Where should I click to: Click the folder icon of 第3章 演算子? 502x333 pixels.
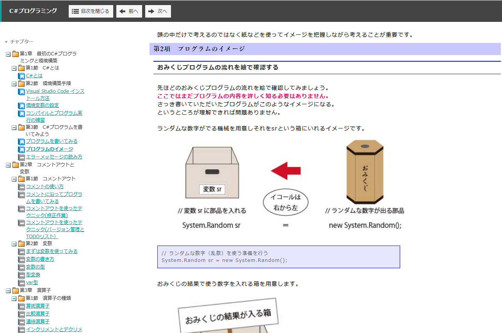pos(16,290)
